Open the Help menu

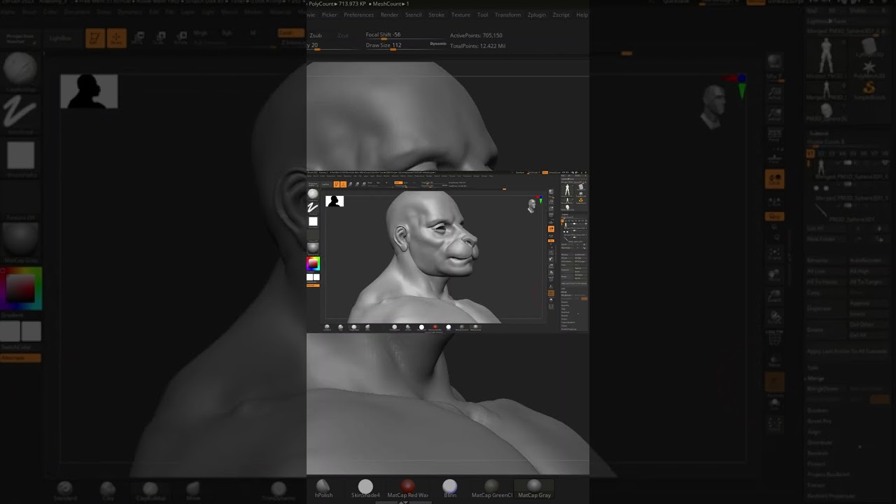[582, 15]
